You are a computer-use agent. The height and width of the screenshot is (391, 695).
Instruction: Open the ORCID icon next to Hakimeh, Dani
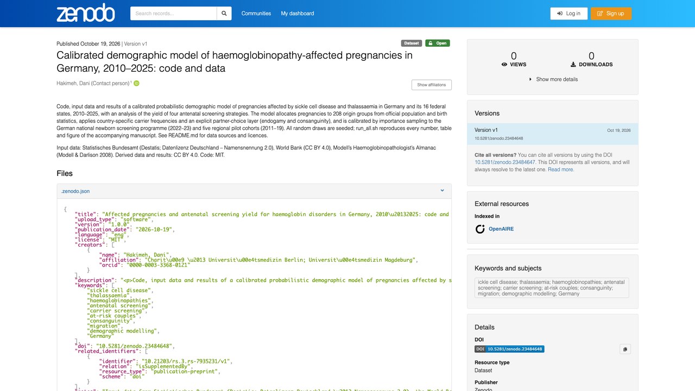click(137, 84)
